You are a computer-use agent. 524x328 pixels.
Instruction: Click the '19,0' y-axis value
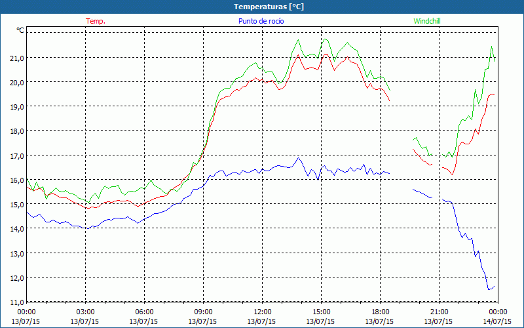point(18,107)
